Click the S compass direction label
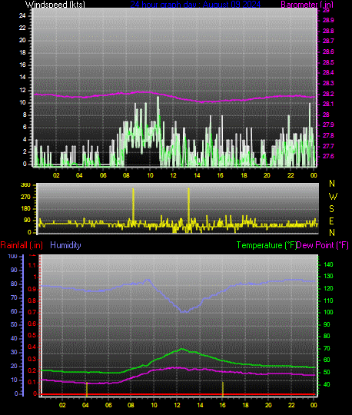This screenshot has width=352, height=415. coord(331,209)
